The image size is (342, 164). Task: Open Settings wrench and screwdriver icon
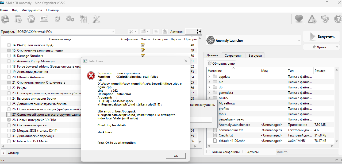coord(96,19)
